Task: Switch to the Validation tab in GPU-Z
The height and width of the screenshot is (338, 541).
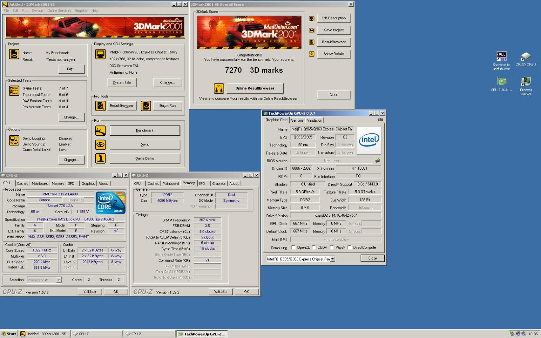Action: click(314, 120)
